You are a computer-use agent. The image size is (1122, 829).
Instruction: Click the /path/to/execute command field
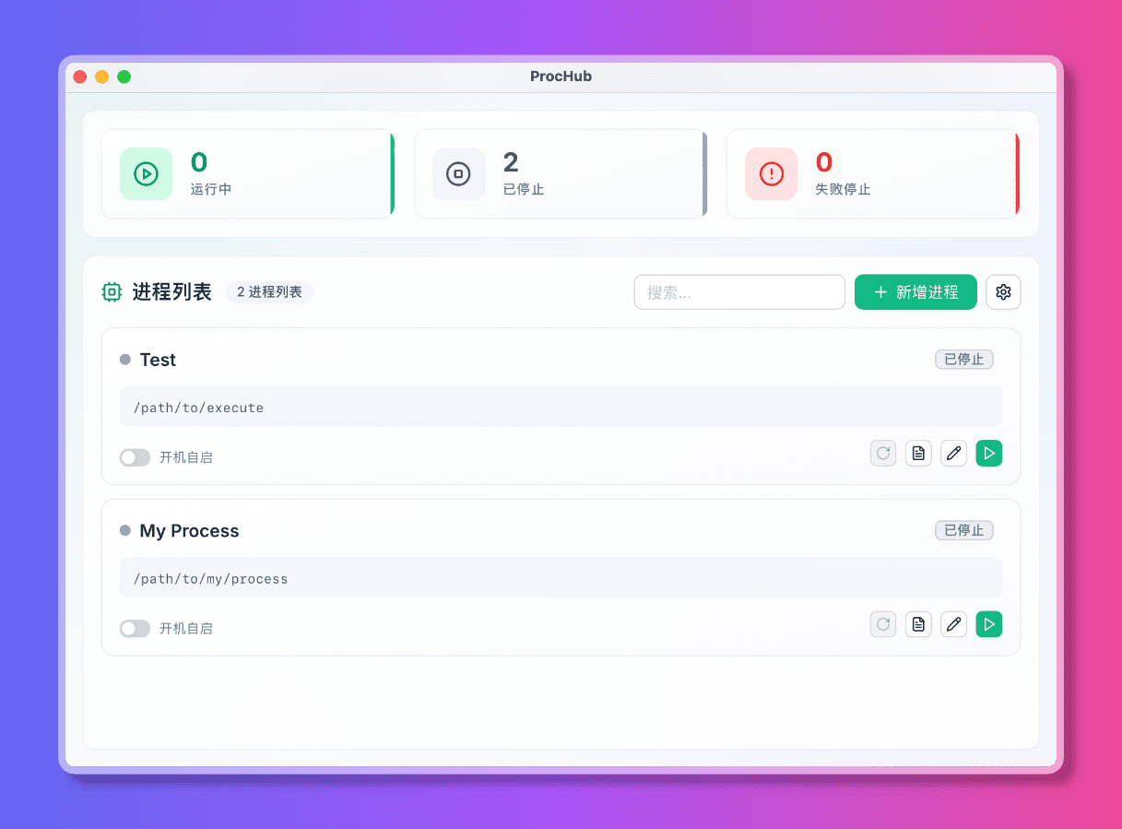[561, 407]
